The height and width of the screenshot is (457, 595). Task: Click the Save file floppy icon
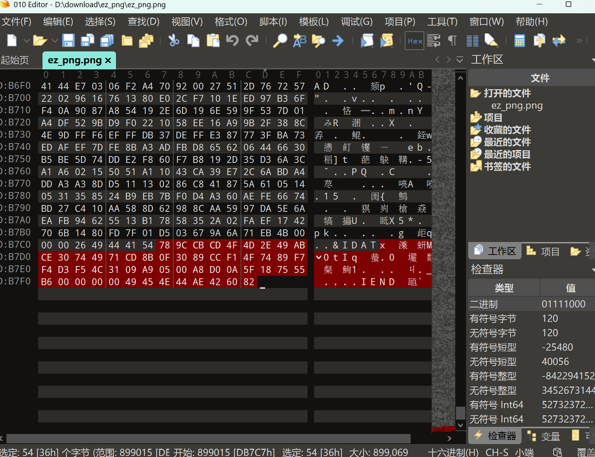point(68,40)
